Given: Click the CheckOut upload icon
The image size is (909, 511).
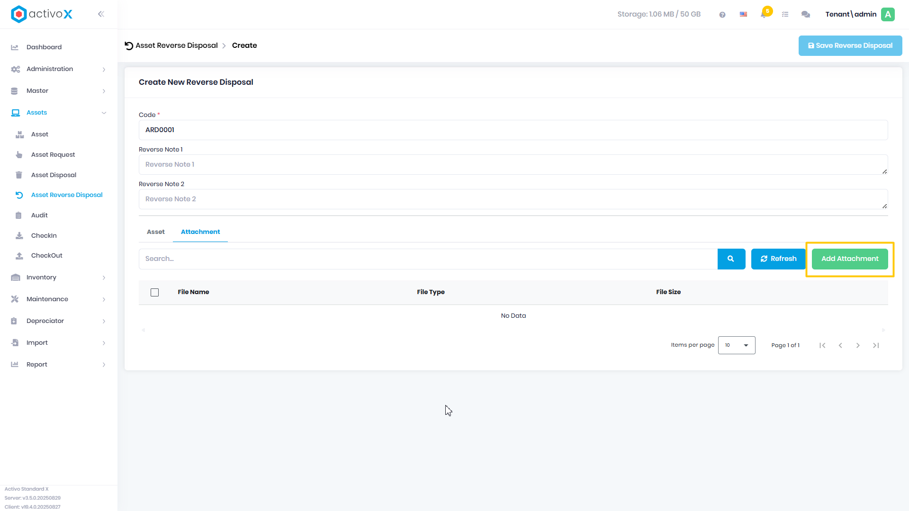Looking at the screenshot, I should click(x=19, y=256).
